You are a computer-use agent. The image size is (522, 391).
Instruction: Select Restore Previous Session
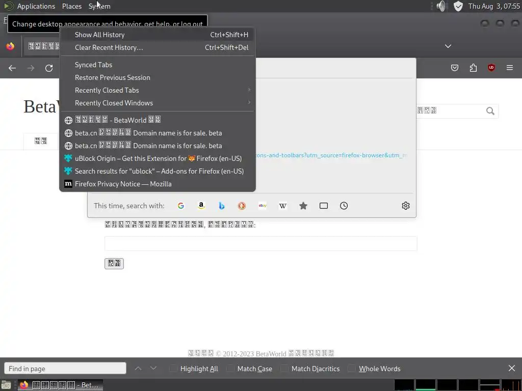158,77
